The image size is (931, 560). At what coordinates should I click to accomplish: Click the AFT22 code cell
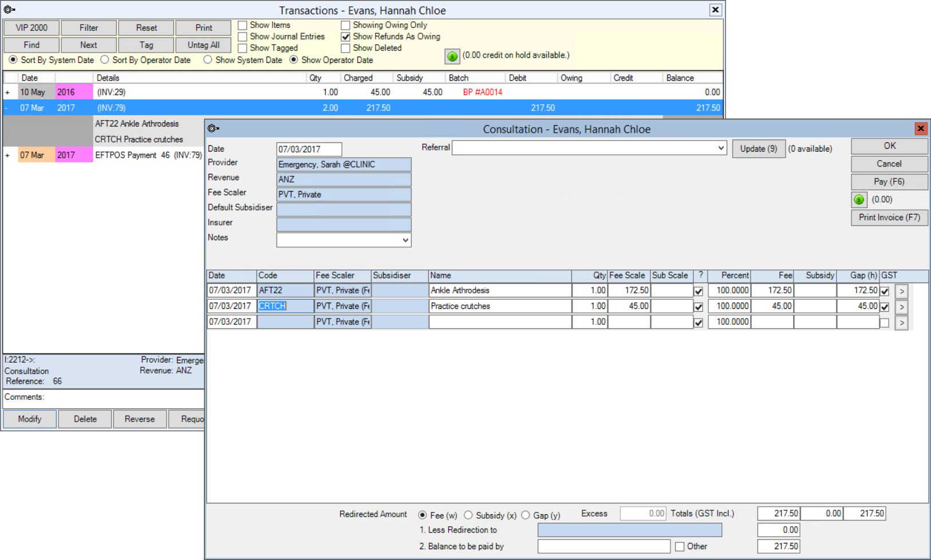(285, 291)
